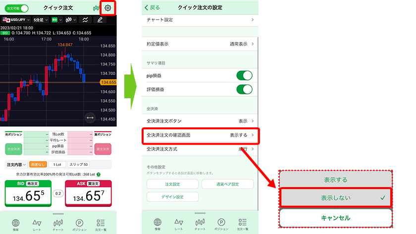
Task: Tap the 通貨ペア設定 button
Action: pyautogui.click(x=228, y=184)
